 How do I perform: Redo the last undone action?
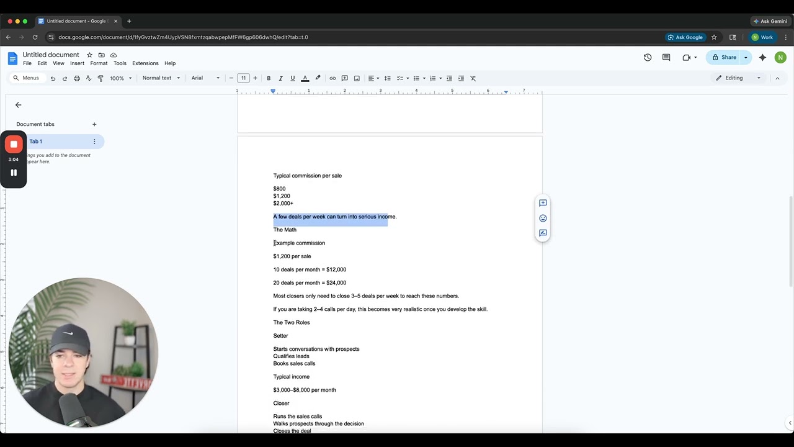click(65, 78)
